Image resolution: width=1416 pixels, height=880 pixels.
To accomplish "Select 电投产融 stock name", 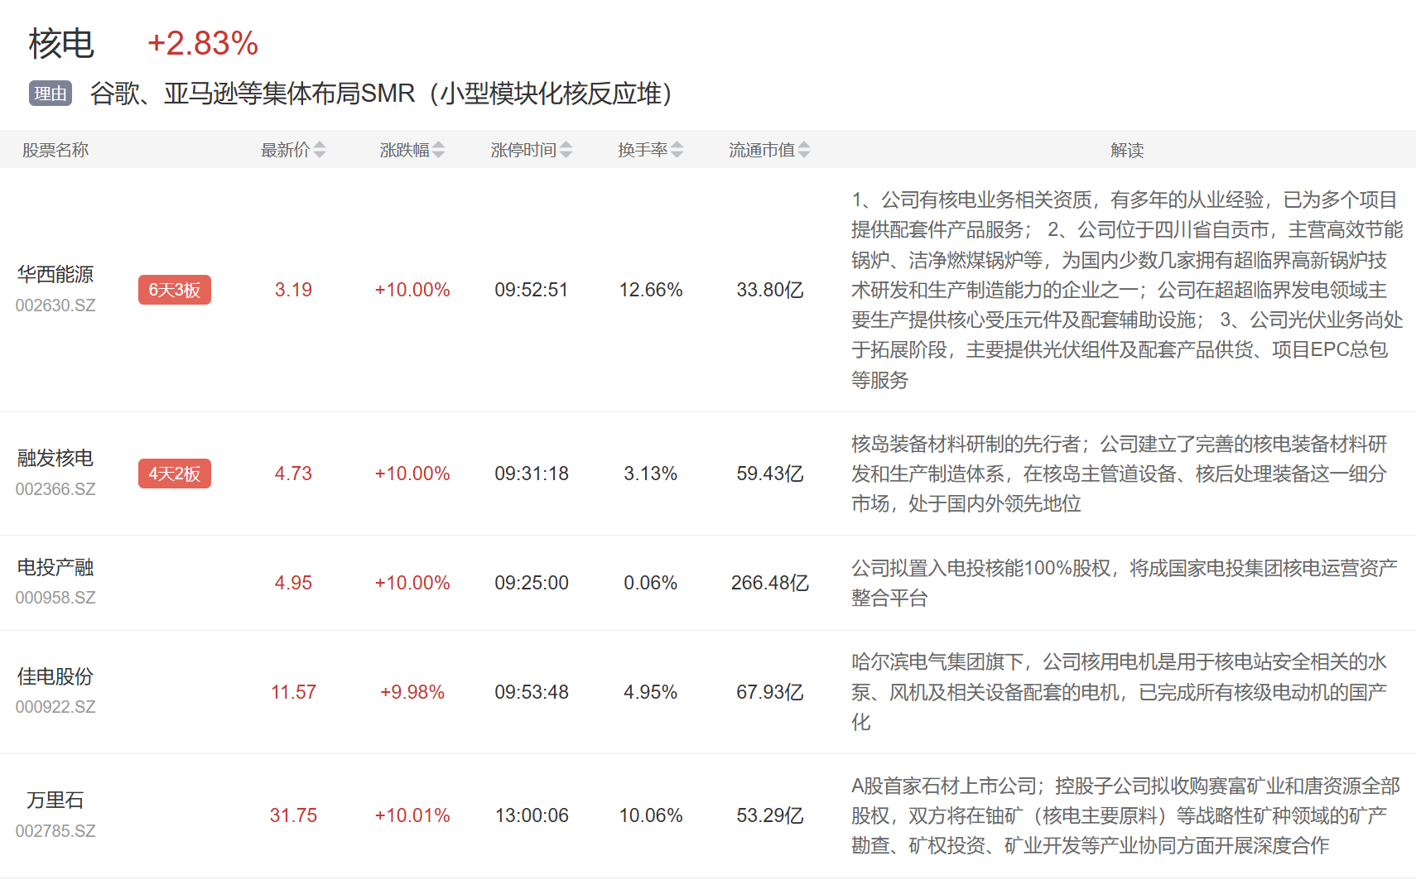I will click(55, 567).
